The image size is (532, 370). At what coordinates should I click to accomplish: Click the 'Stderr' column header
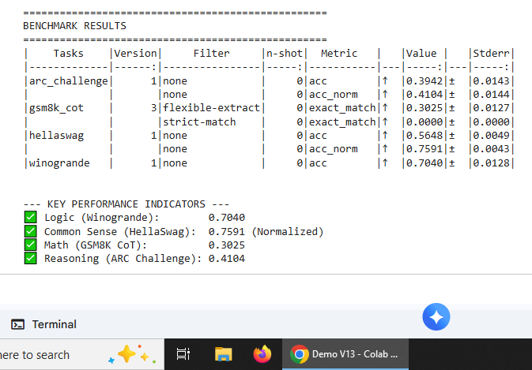tap(491, 54)
